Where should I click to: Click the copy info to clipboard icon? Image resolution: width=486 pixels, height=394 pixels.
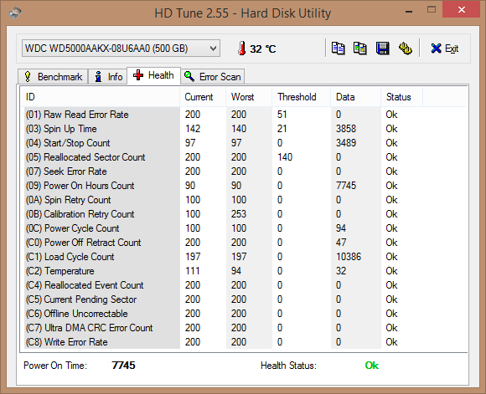(x=338, y=49)
